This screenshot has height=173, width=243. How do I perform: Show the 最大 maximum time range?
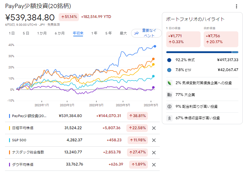pos(123,33)
